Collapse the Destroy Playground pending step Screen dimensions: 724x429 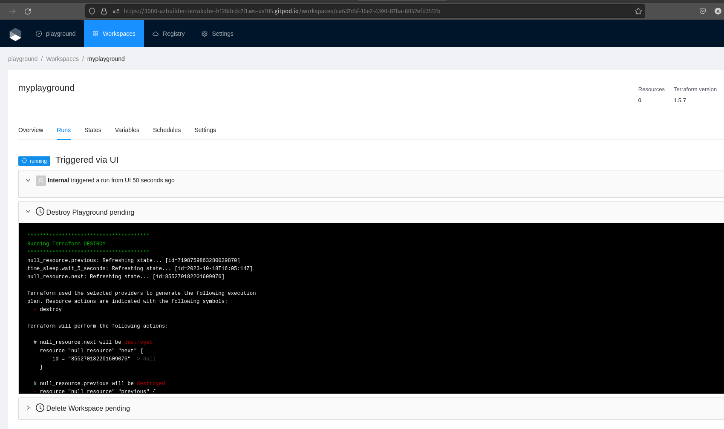pyautogui.click(x=28, y=212)
